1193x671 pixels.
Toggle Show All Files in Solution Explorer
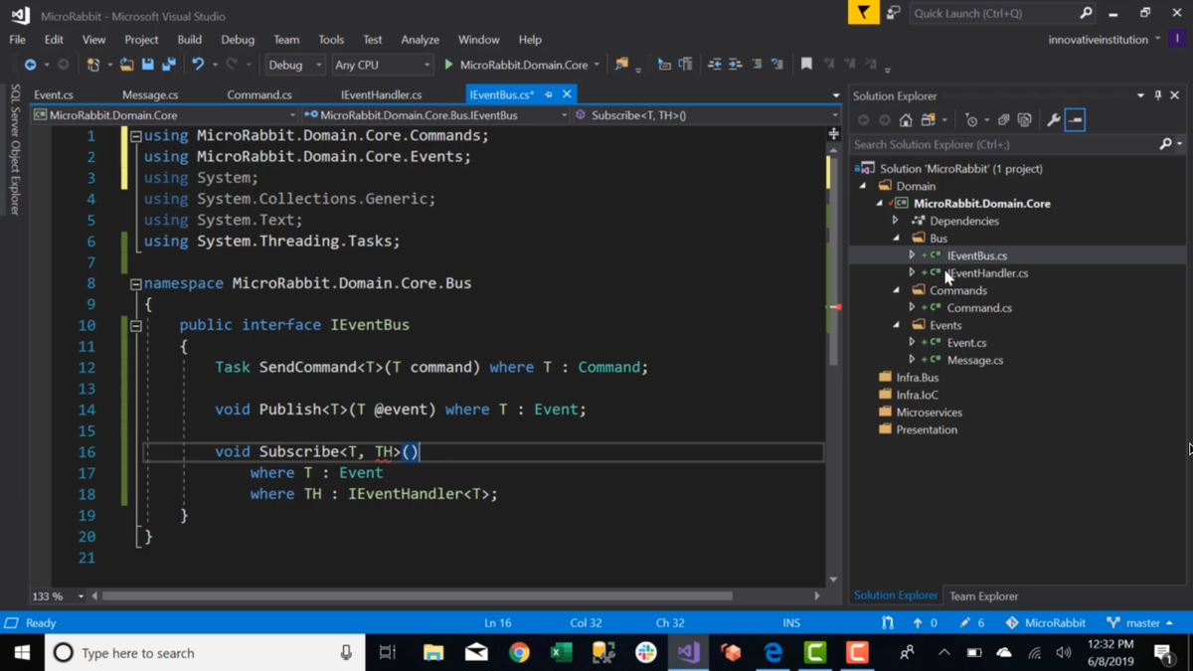pyautogui.click(x=1025, y=120)
